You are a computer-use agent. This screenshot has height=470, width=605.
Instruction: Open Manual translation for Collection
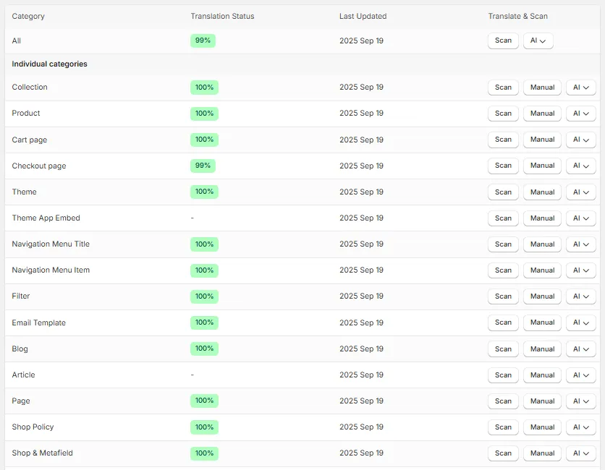click(542, 87)
